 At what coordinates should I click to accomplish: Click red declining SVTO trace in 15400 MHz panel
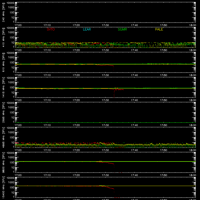click(108, 188)
